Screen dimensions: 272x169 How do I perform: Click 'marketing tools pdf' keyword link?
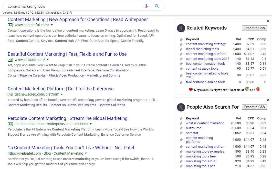click(200, 166)
